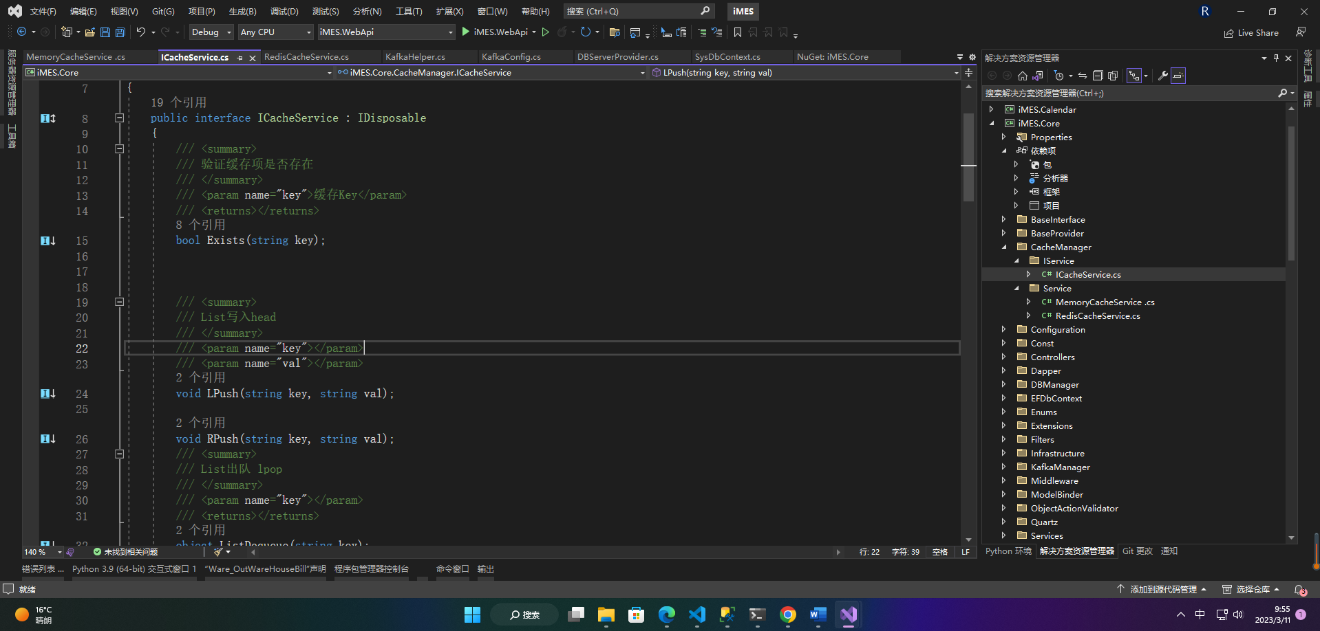Toggle file nesting view button

[1134, 76]
